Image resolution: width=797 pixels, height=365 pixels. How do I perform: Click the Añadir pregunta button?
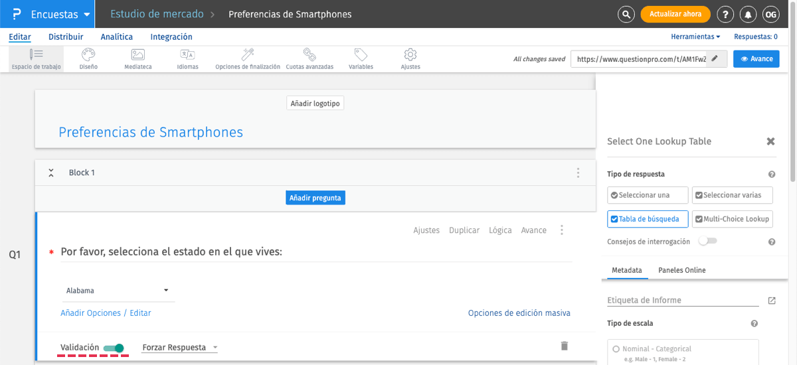[x=315, y=198]
